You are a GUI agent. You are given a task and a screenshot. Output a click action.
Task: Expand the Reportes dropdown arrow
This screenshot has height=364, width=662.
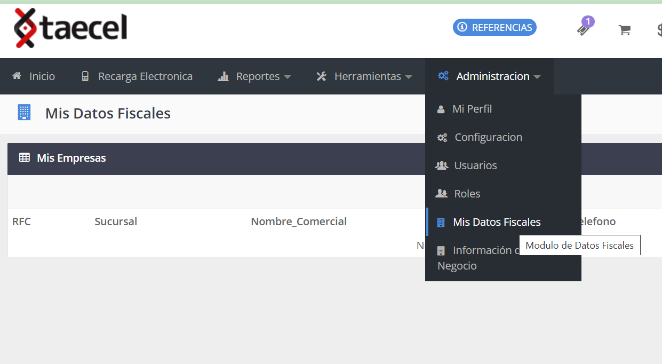click(x=288, y=77)
